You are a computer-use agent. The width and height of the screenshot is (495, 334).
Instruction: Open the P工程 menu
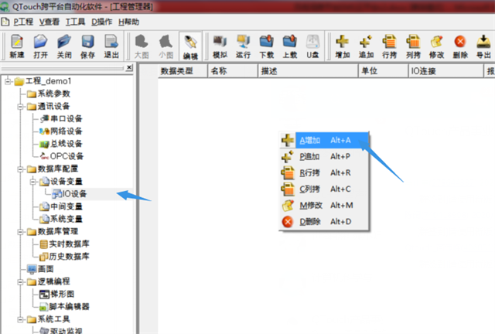coord(23,22)
